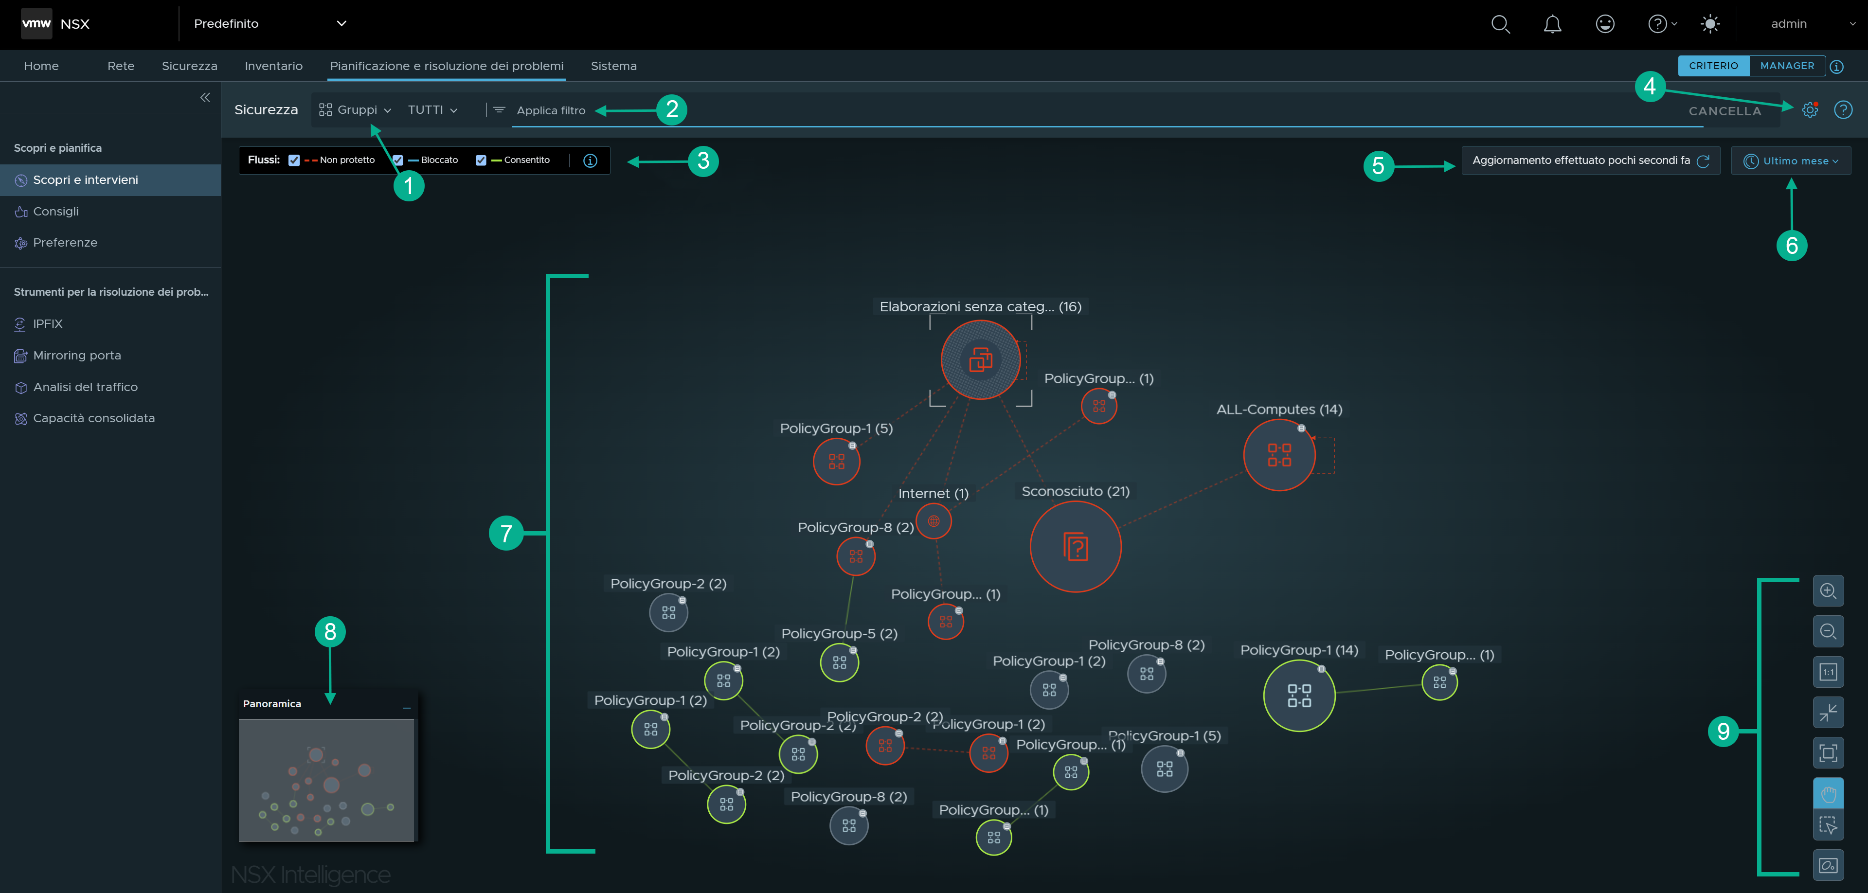Collapse the left sidebar with double chevron
The image size is (1868, 893).
coord(205,97)
